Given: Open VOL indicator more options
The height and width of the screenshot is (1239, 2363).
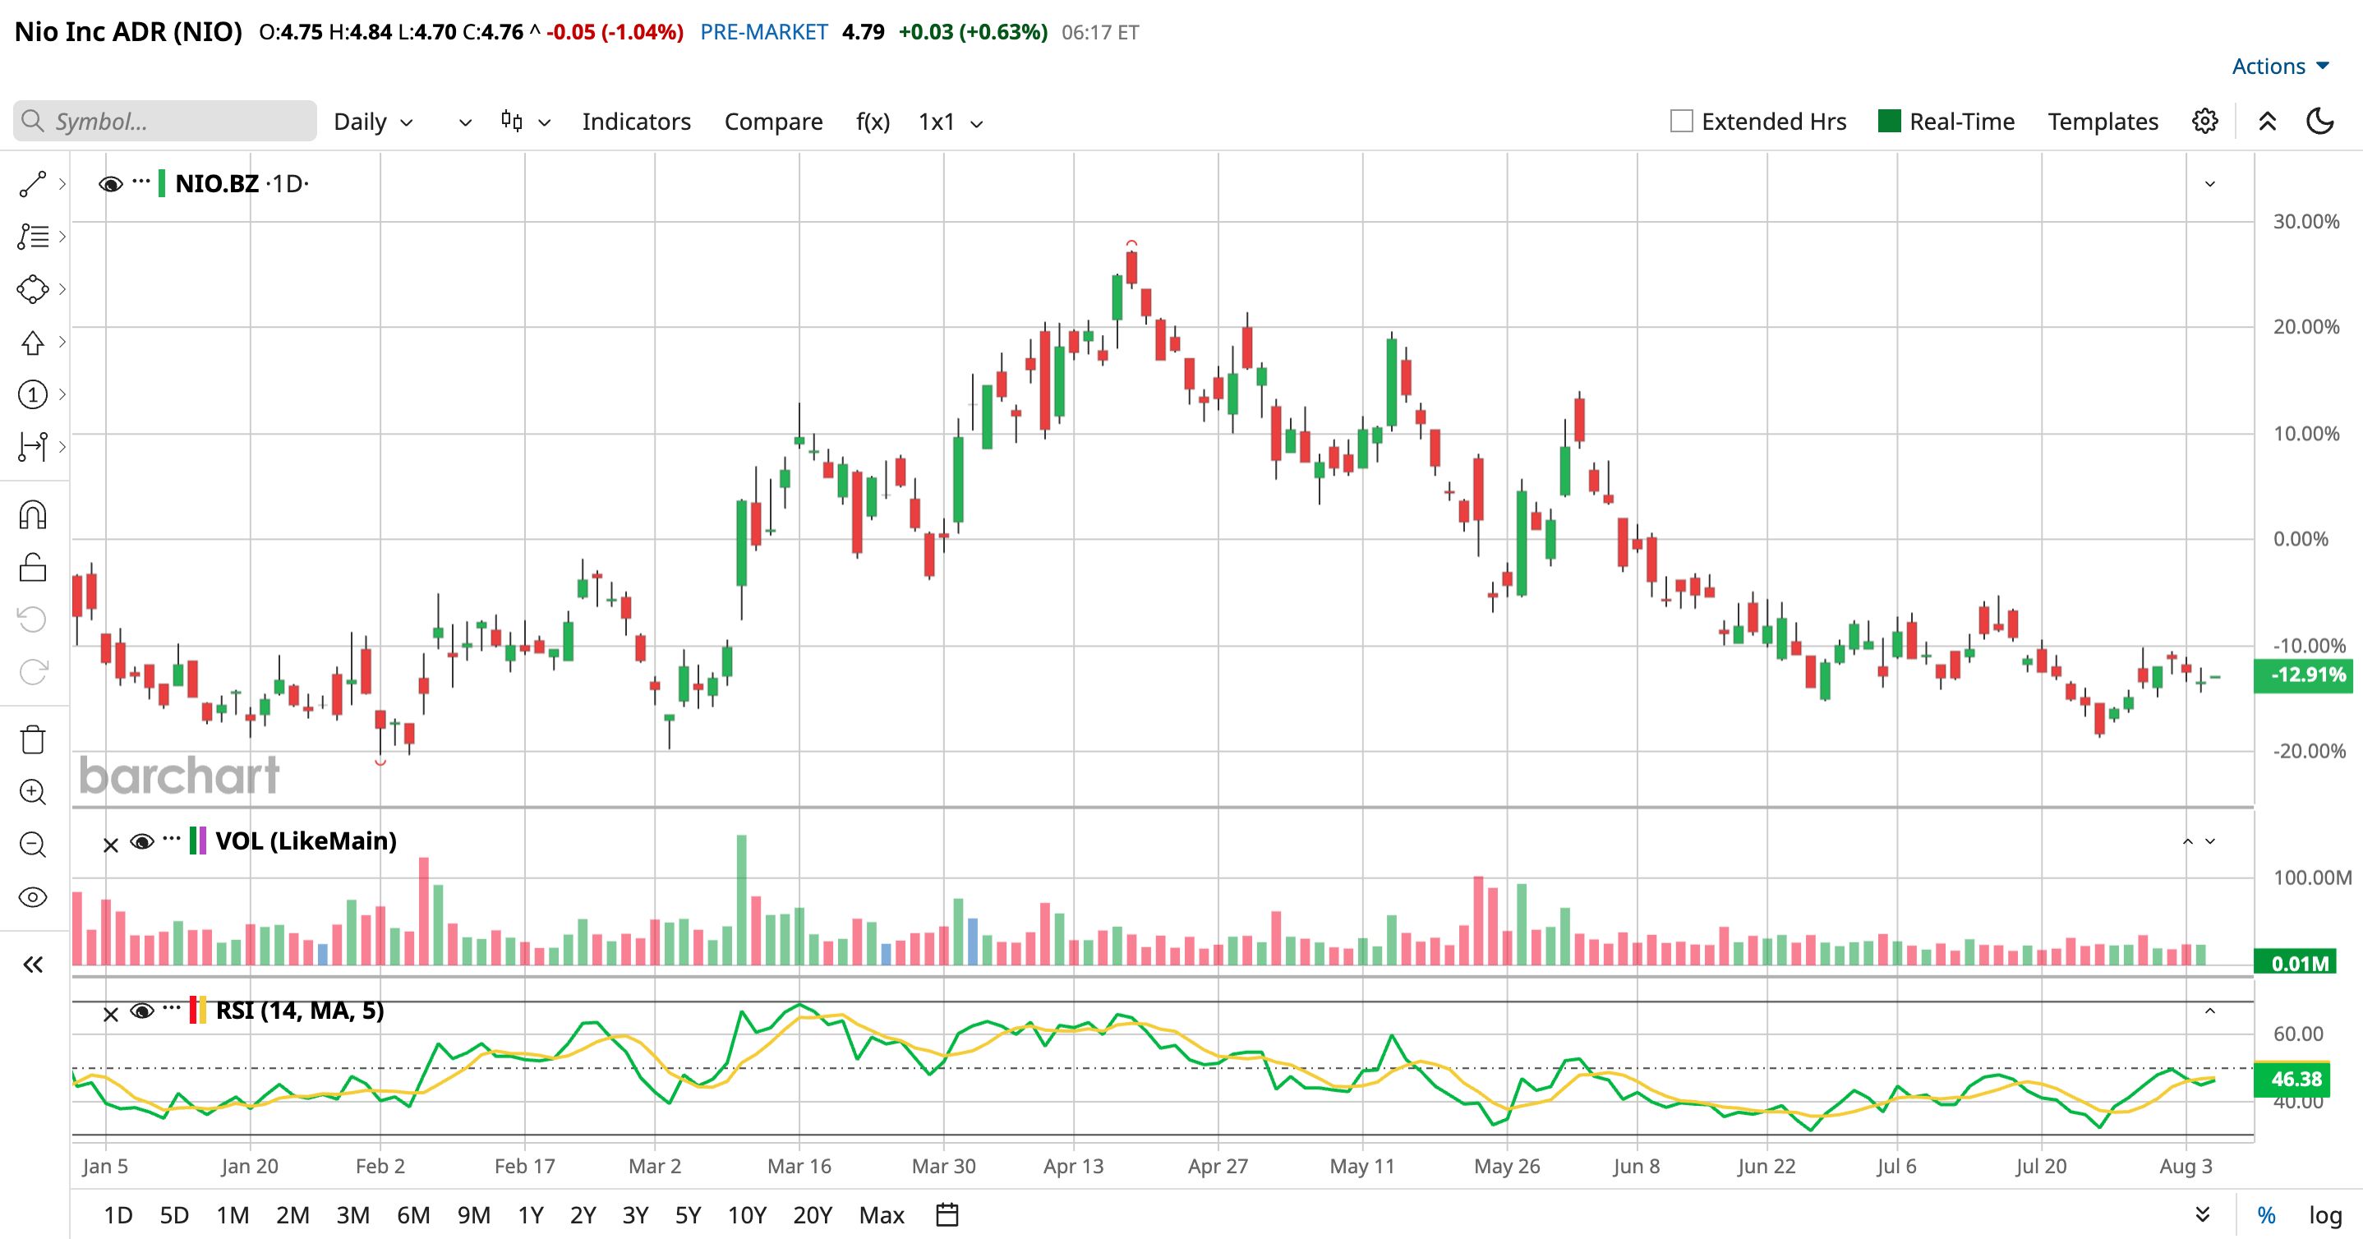Looking at the screenshot, I should (x=172, y=839).
